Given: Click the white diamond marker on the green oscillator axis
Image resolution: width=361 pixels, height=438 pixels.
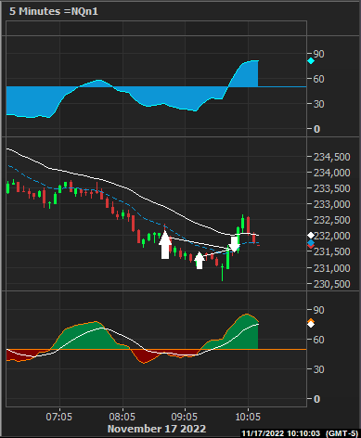Looking at the screenshot, I should [311, 325].
